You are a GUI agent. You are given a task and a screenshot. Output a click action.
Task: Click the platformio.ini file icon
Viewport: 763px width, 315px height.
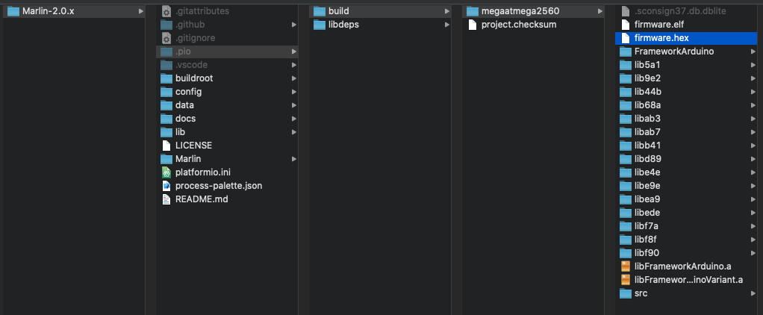click(166, 172)
